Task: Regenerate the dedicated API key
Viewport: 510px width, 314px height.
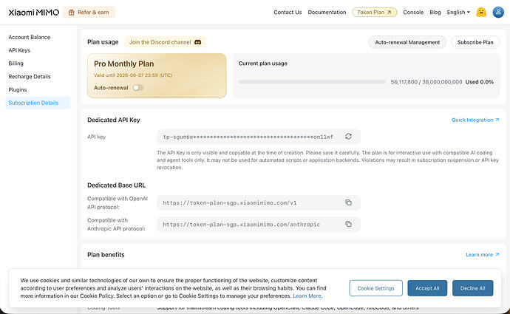Action: point(348,137)
